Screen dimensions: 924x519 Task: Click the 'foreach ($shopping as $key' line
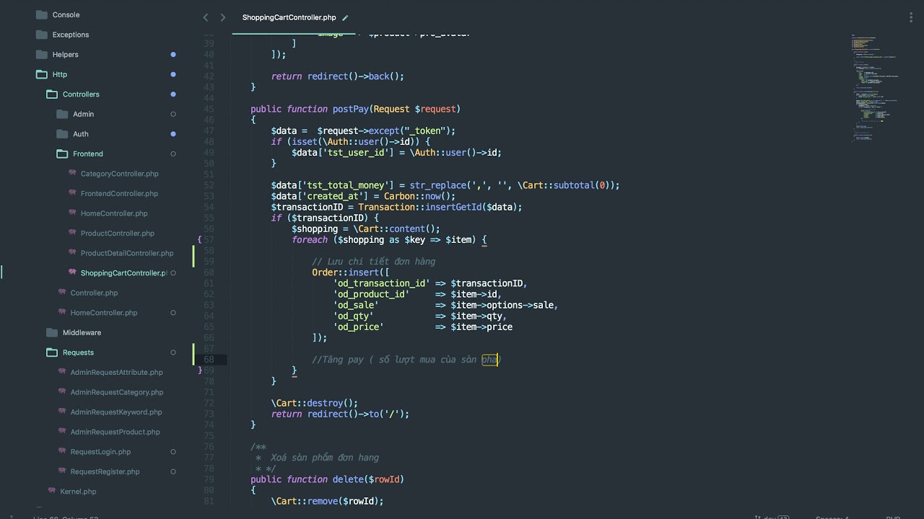click(x=389, y=239)
